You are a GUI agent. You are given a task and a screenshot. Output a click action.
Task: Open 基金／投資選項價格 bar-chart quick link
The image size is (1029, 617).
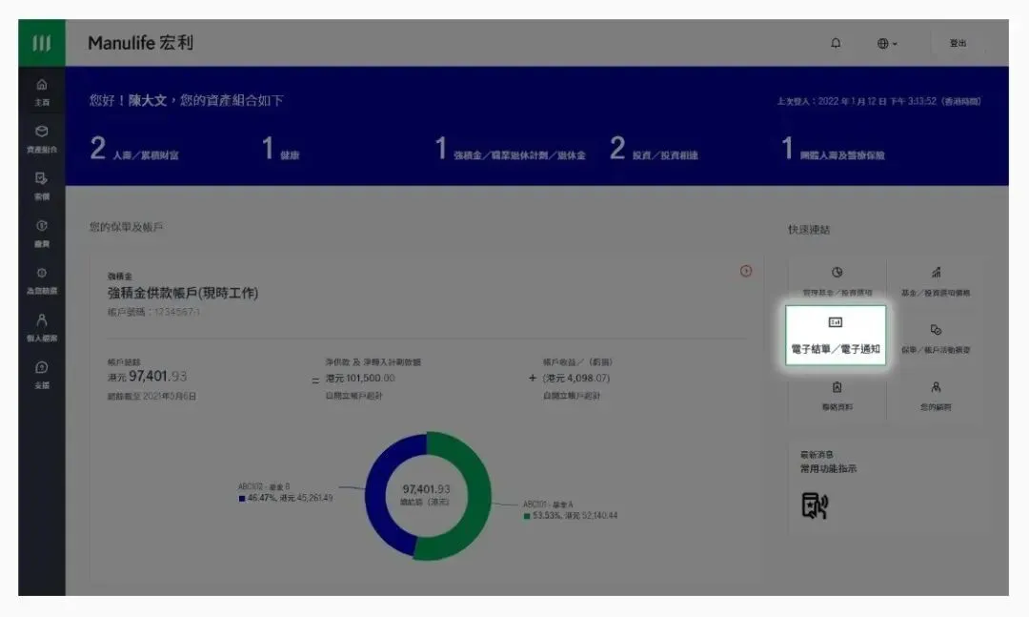[936, 281]
